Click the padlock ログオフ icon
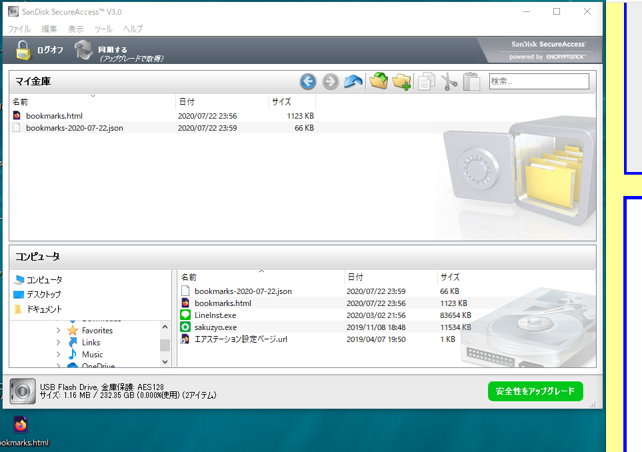 click(23, 51)
